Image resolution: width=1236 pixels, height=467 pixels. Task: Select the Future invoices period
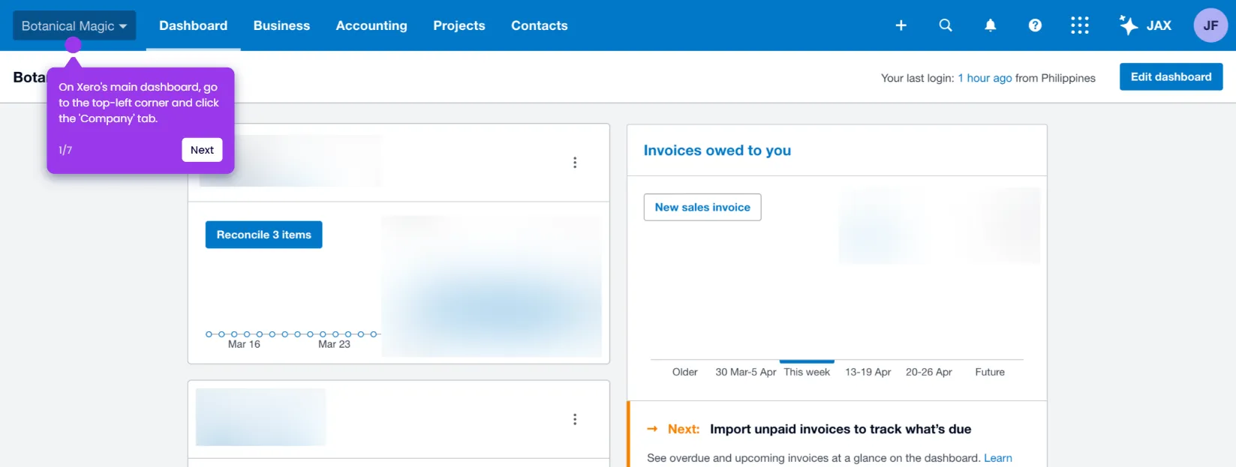coord(990,372)
